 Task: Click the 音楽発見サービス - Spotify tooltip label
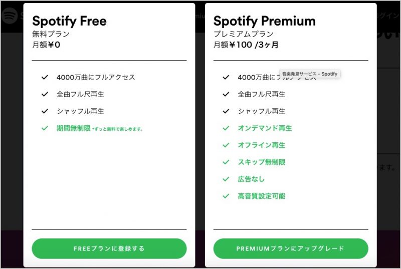(310, 74)
